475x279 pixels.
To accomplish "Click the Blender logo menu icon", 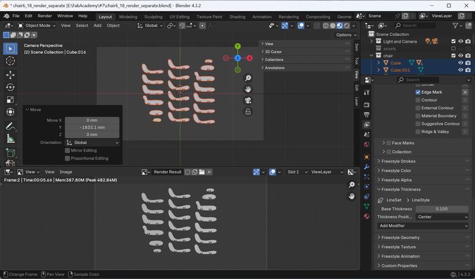I will coord(6,16).
